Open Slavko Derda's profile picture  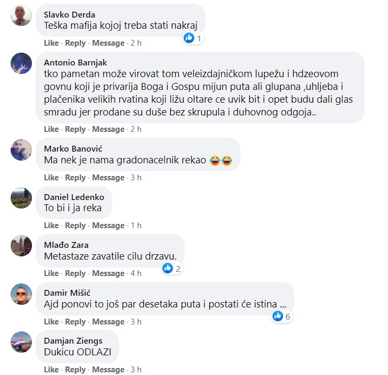coord(21,15)
